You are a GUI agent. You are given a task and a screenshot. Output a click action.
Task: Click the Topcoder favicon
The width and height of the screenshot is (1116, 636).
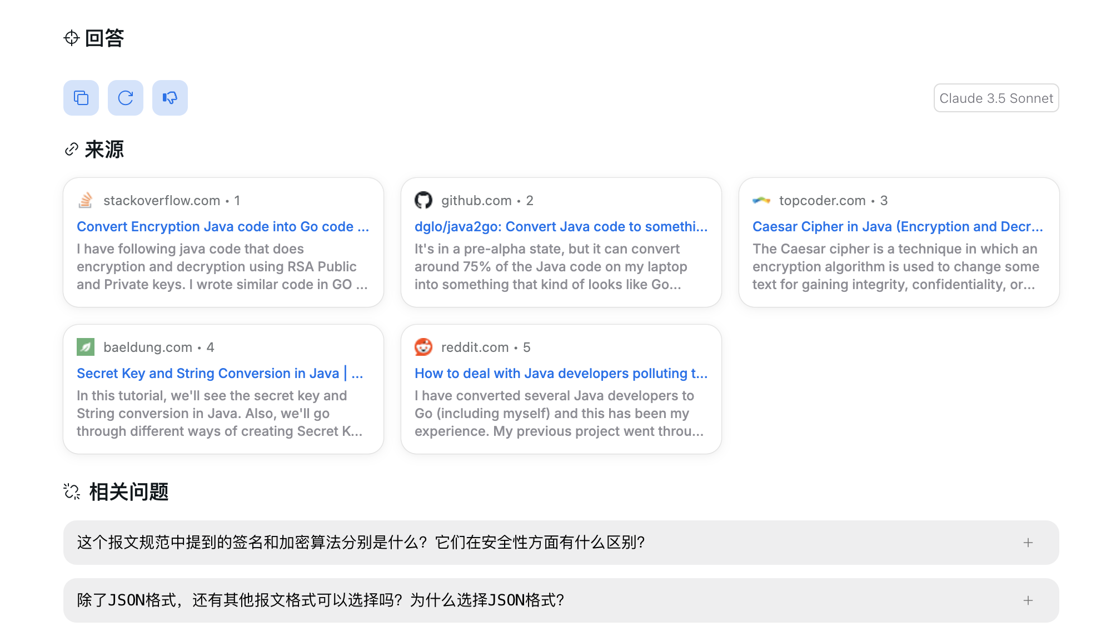click(761, 200)
